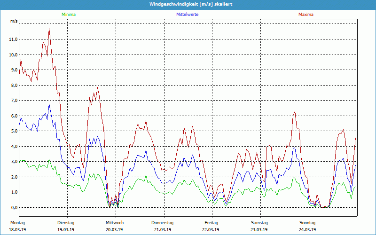The height and width of the screenshot is (235, 376).
Task: Click the highest blue Mittelwerte peak on Monday
Action: click(49, 104)
